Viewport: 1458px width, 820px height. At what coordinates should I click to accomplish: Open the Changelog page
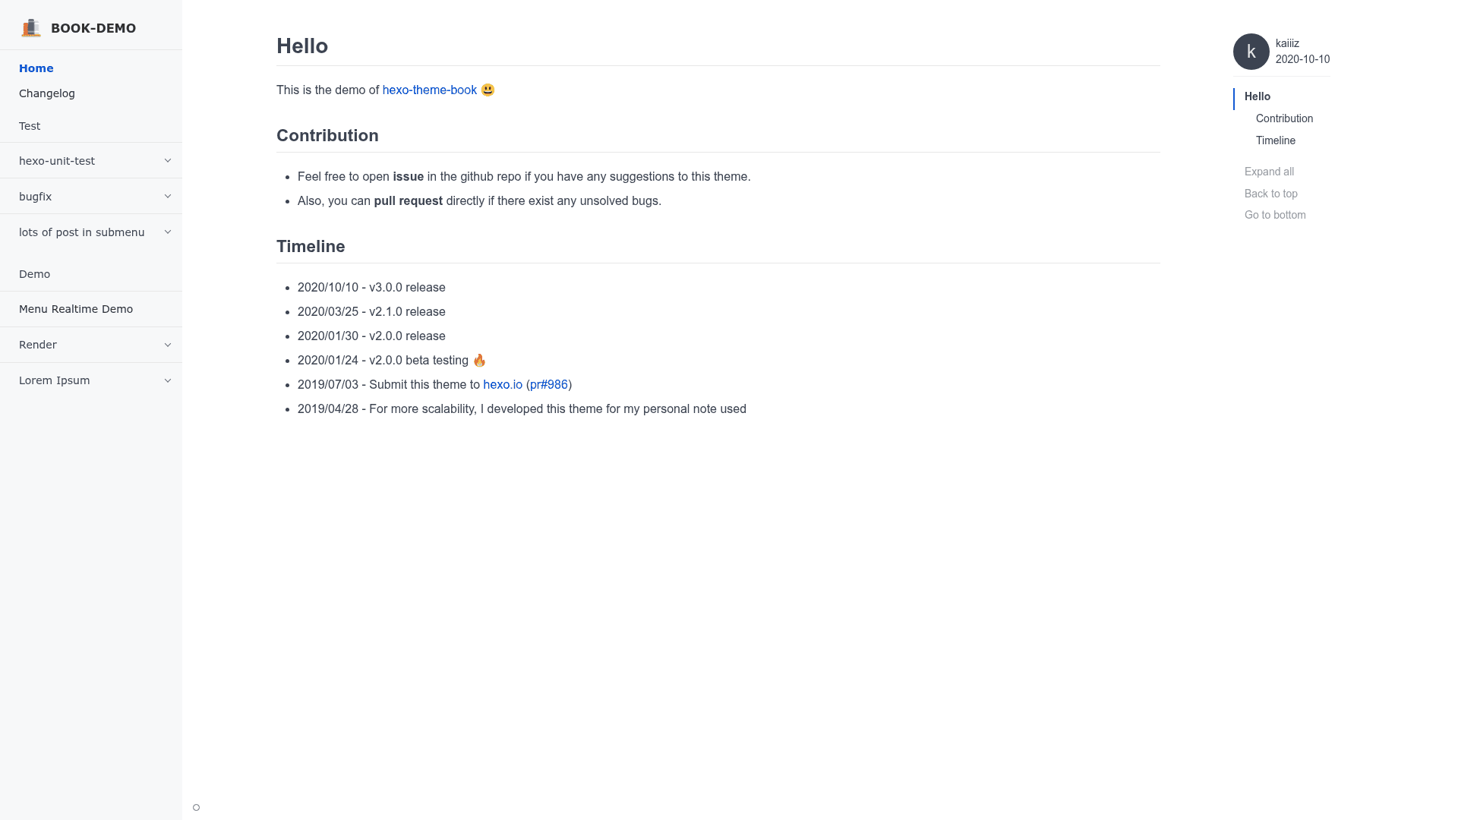pyautogui.click(x=47, y=93)
